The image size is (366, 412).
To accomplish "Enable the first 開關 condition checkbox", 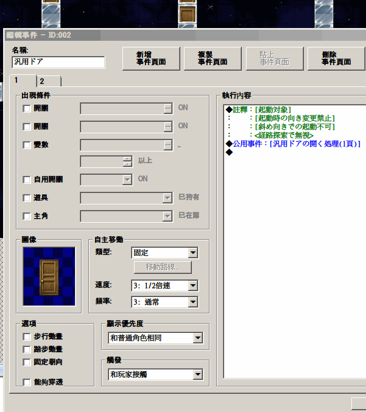I will pyautogui.click(x=27, y=108).
